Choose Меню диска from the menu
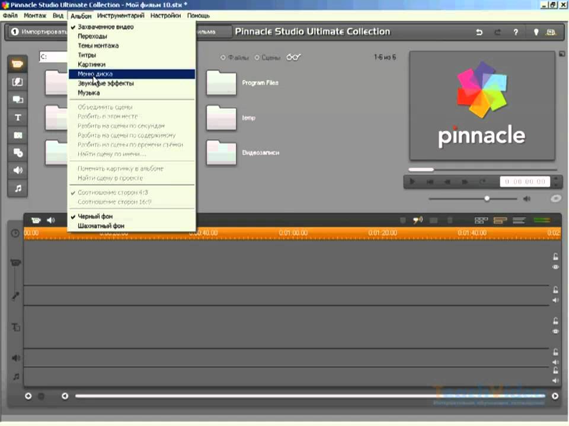The width and height of the screenshot is (569, 426). [132, 74]
